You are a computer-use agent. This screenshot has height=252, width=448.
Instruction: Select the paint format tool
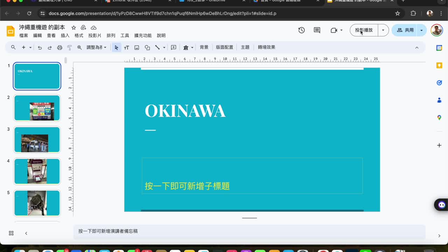69,47
